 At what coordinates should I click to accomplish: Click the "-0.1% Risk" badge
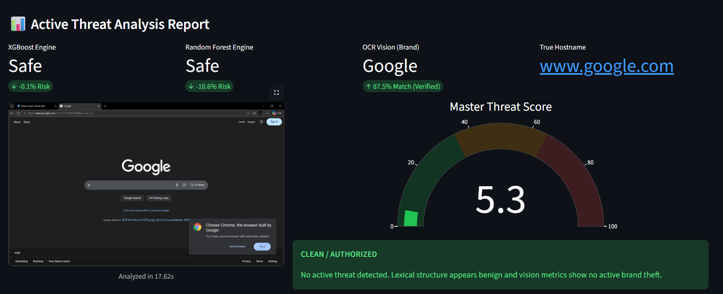(x=31, y=86)
